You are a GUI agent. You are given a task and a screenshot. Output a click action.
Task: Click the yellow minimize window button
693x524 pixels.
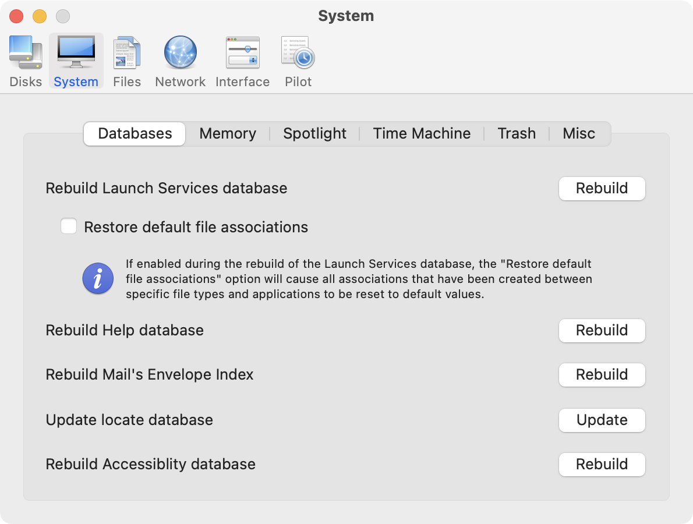pos(40,16)
